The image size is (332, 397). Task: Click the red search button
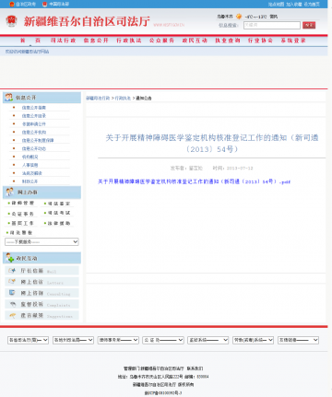pyautogui.click(x=309, y=25)
